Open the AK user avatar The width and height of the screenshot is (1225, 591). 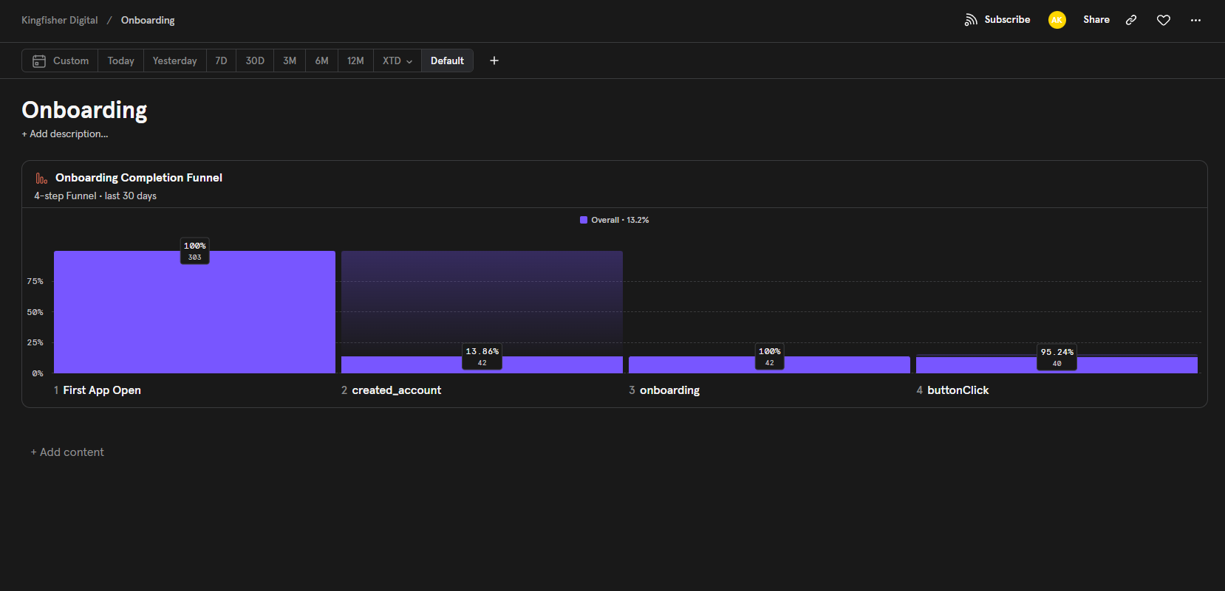coord(1057,20)
